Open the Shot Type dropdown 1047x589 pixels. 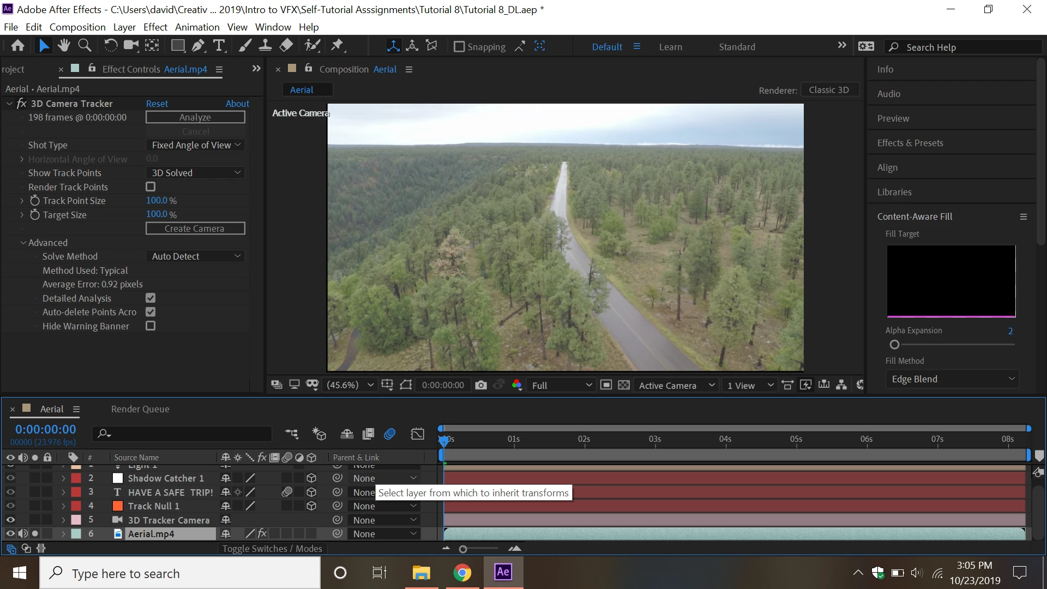pos(195,145)
